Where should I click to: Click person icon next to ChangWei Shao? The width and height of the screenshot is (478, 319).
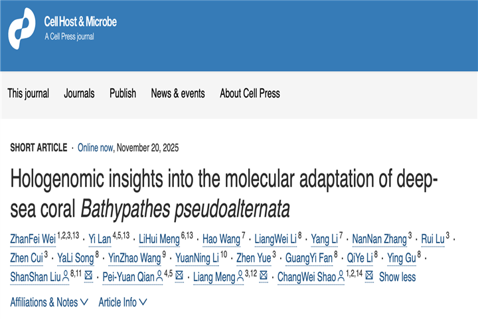coord(341,276)
